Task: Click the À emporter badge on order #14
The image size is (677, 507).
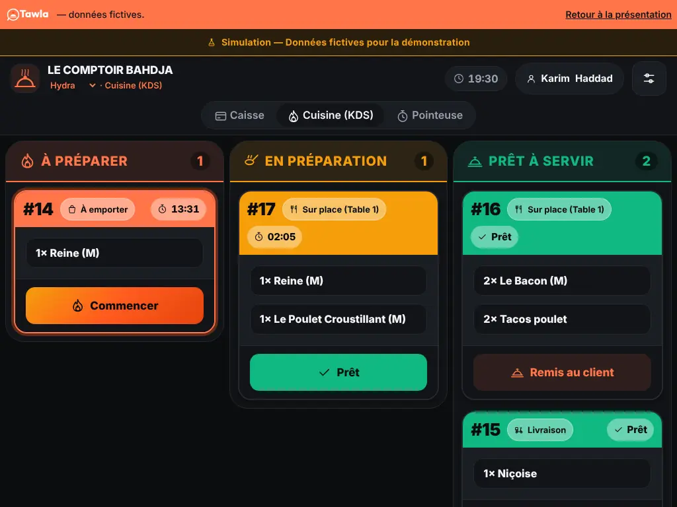Action: pos(98,209)
